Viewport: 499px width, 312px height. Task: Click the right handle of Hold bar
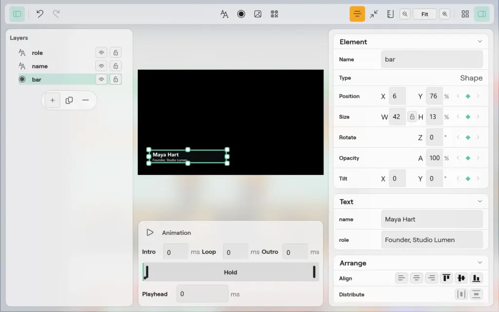(314, 272)
